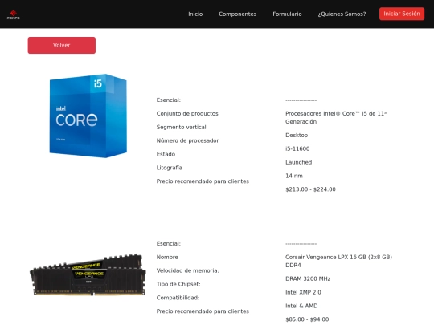This screenshot has width=434, height=325.
Task: Open the ¿Quienes Somos? page
Action: pos(342,14)
